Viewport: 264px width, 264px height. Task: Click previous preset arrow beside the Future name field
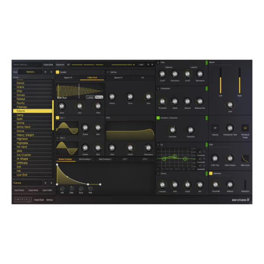pyautogui.click(x=45, y=183)
